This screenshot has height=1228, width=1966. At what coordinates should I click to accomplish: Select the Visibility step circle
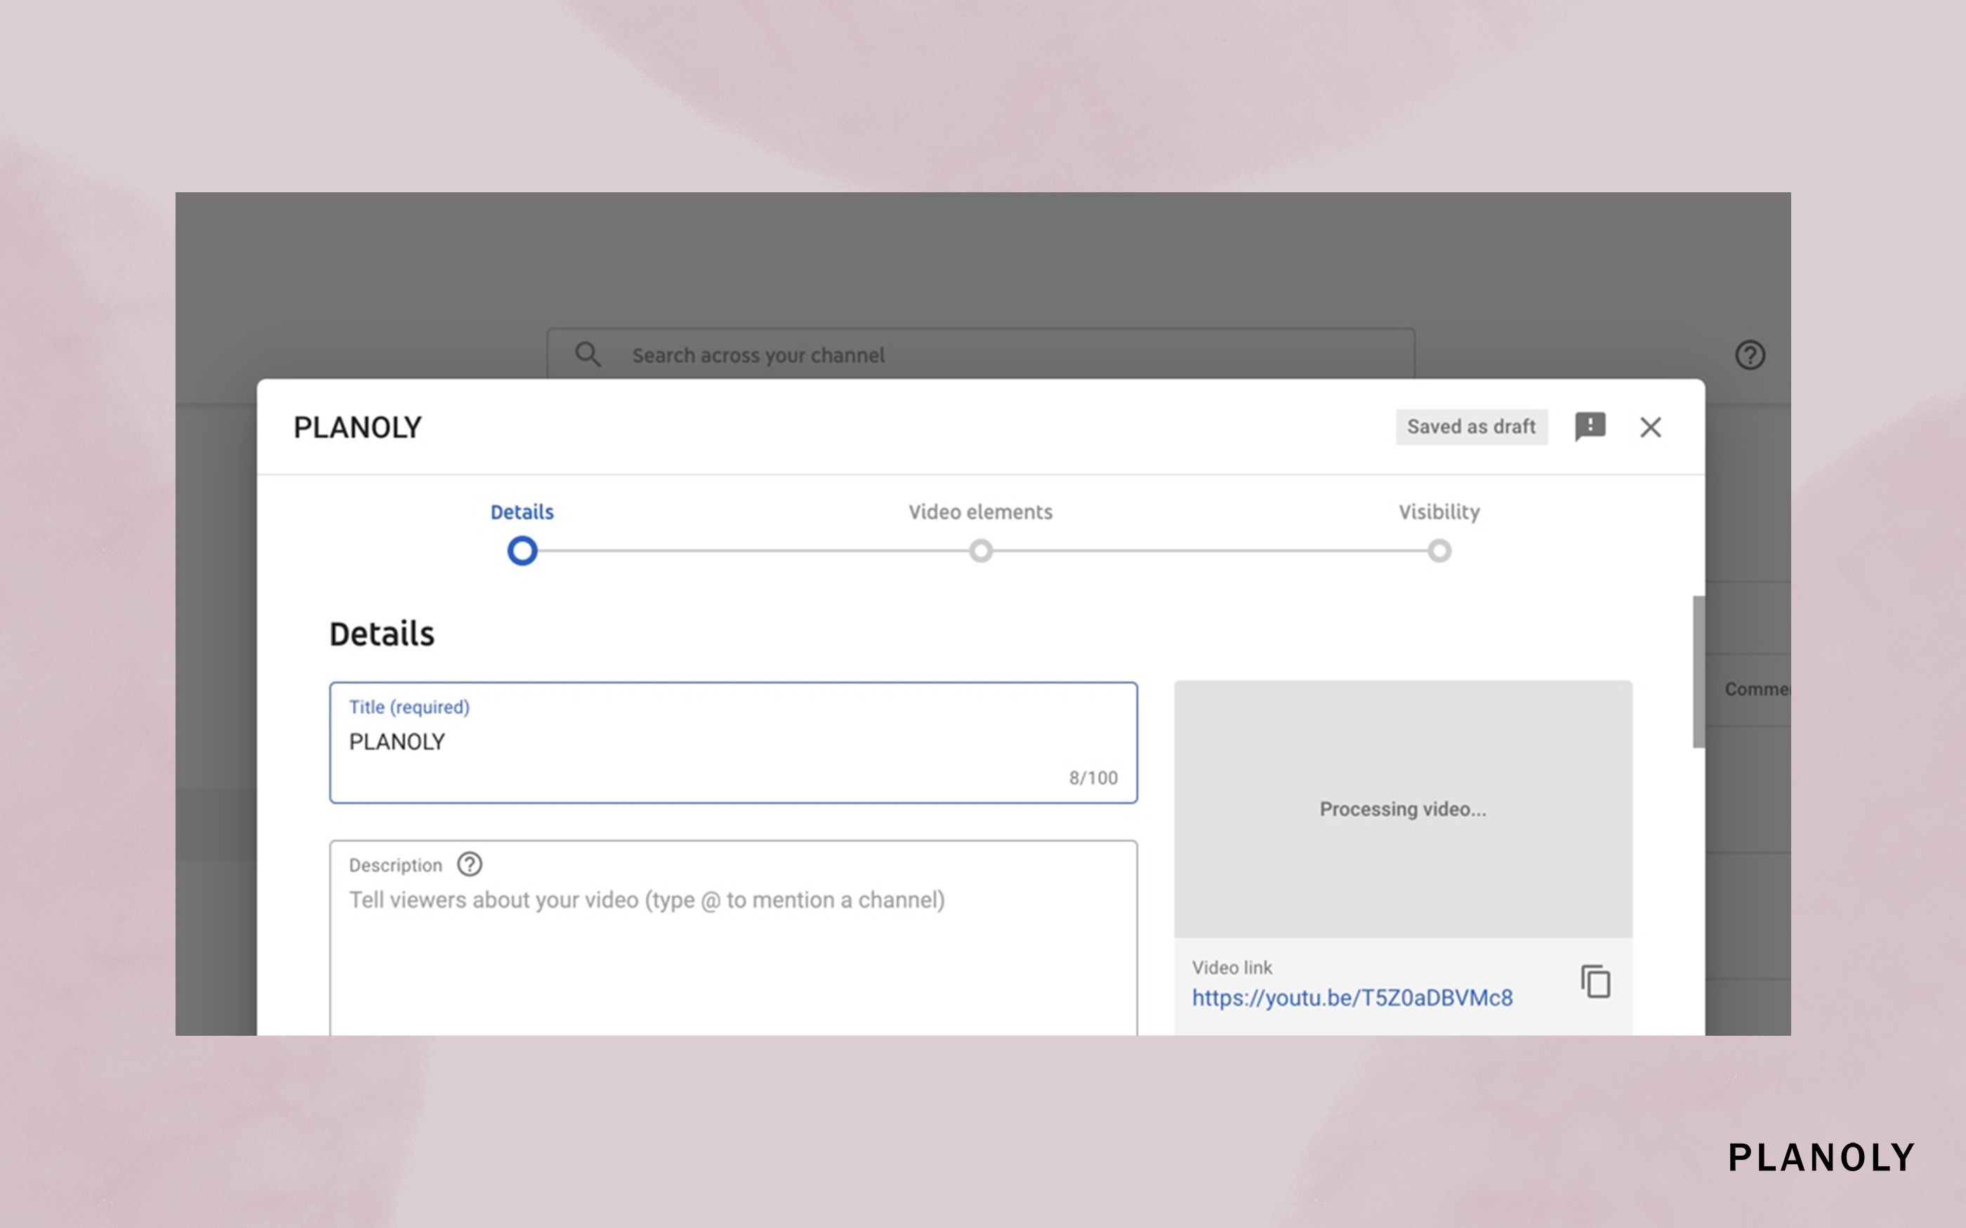[x=1439, y=552]
